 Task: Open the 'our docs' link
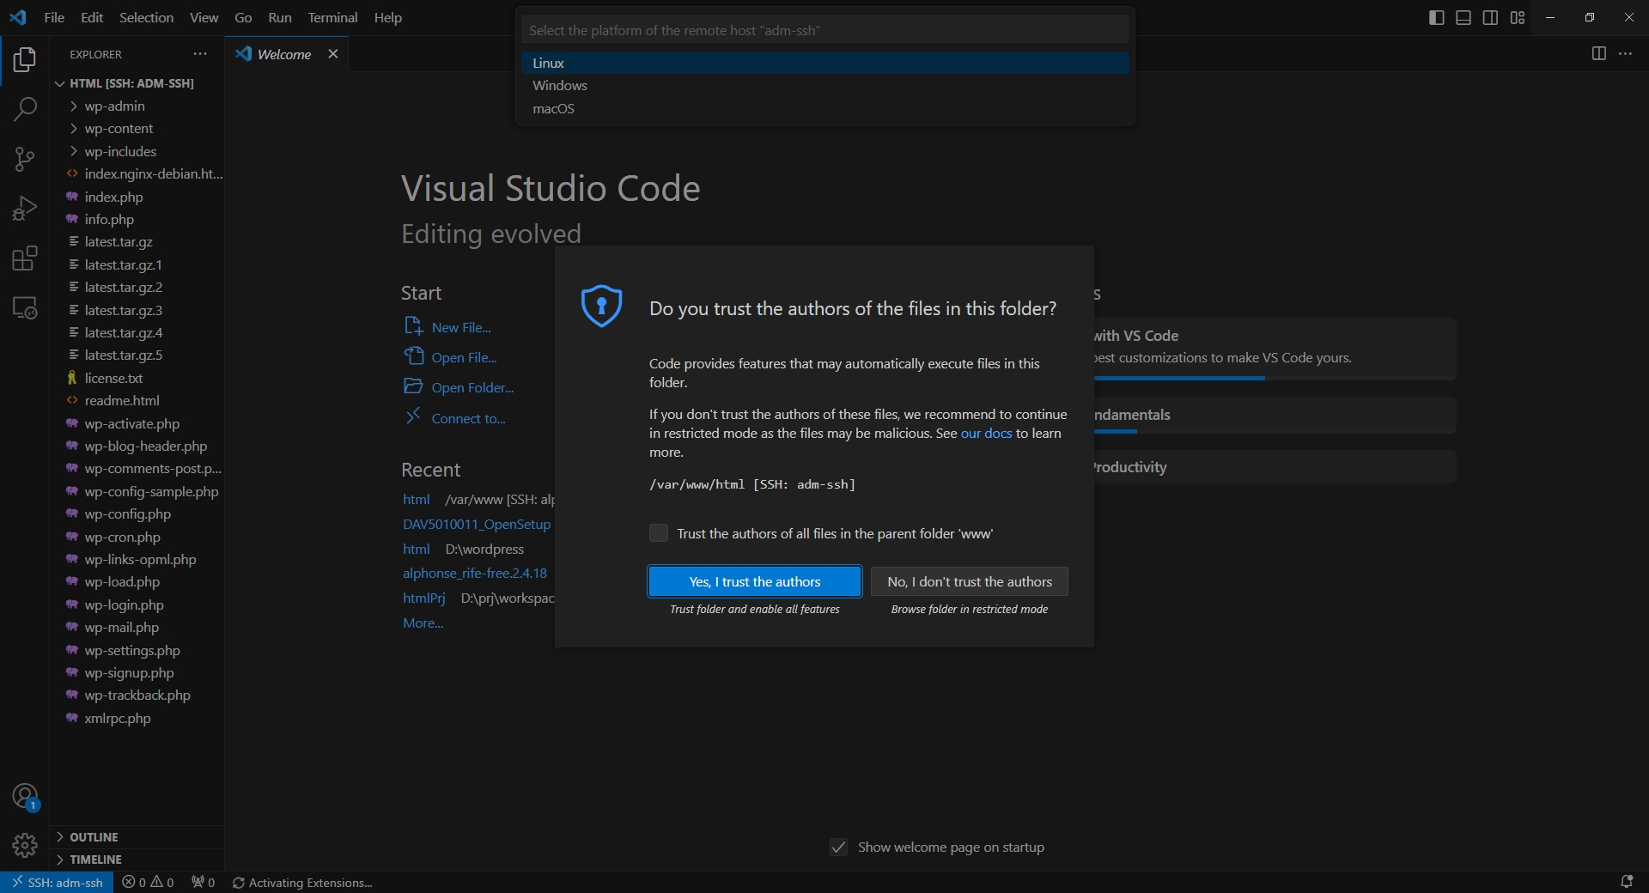click(x=986, y=434)
